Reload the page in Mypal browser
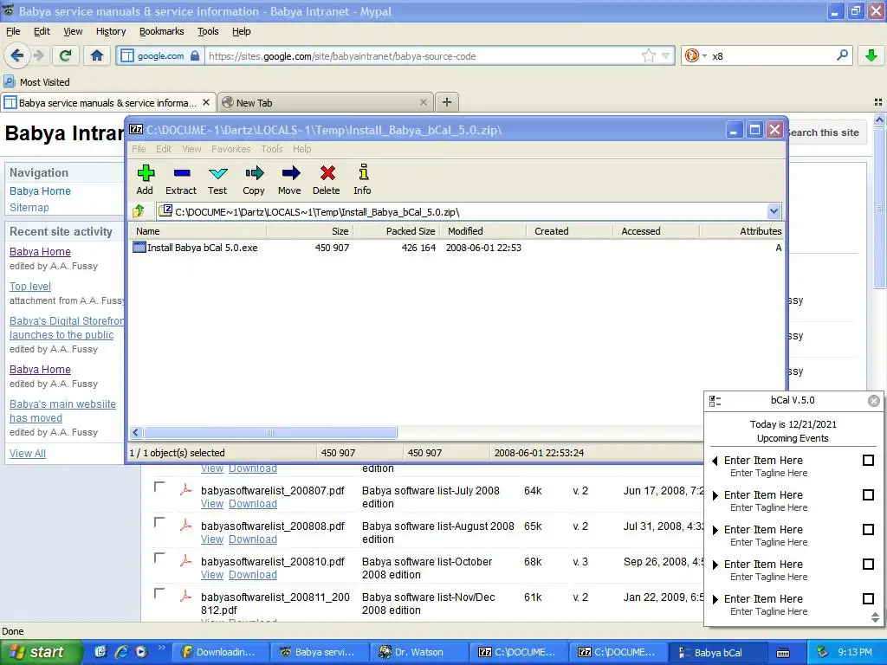The image size is (887, 665). click(x=65, y=55)
